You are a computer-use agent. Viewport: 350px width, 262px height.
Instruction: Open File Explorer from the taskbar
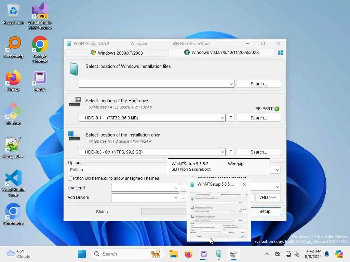pos(173,254)
